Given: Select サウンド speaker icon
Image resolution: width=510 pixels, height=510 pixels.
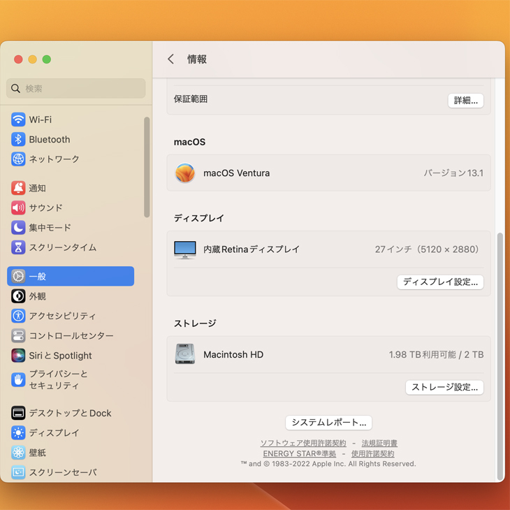Looking at the screenshot, I should pyautogui.click(x=18, y=207).
